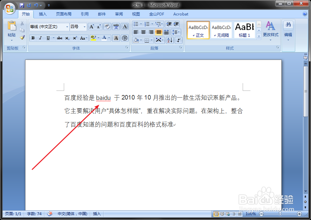The height and width of the screenshot is (220, 311).
Task: Switch to the 审阅 tab
Action: pos(119,14)
